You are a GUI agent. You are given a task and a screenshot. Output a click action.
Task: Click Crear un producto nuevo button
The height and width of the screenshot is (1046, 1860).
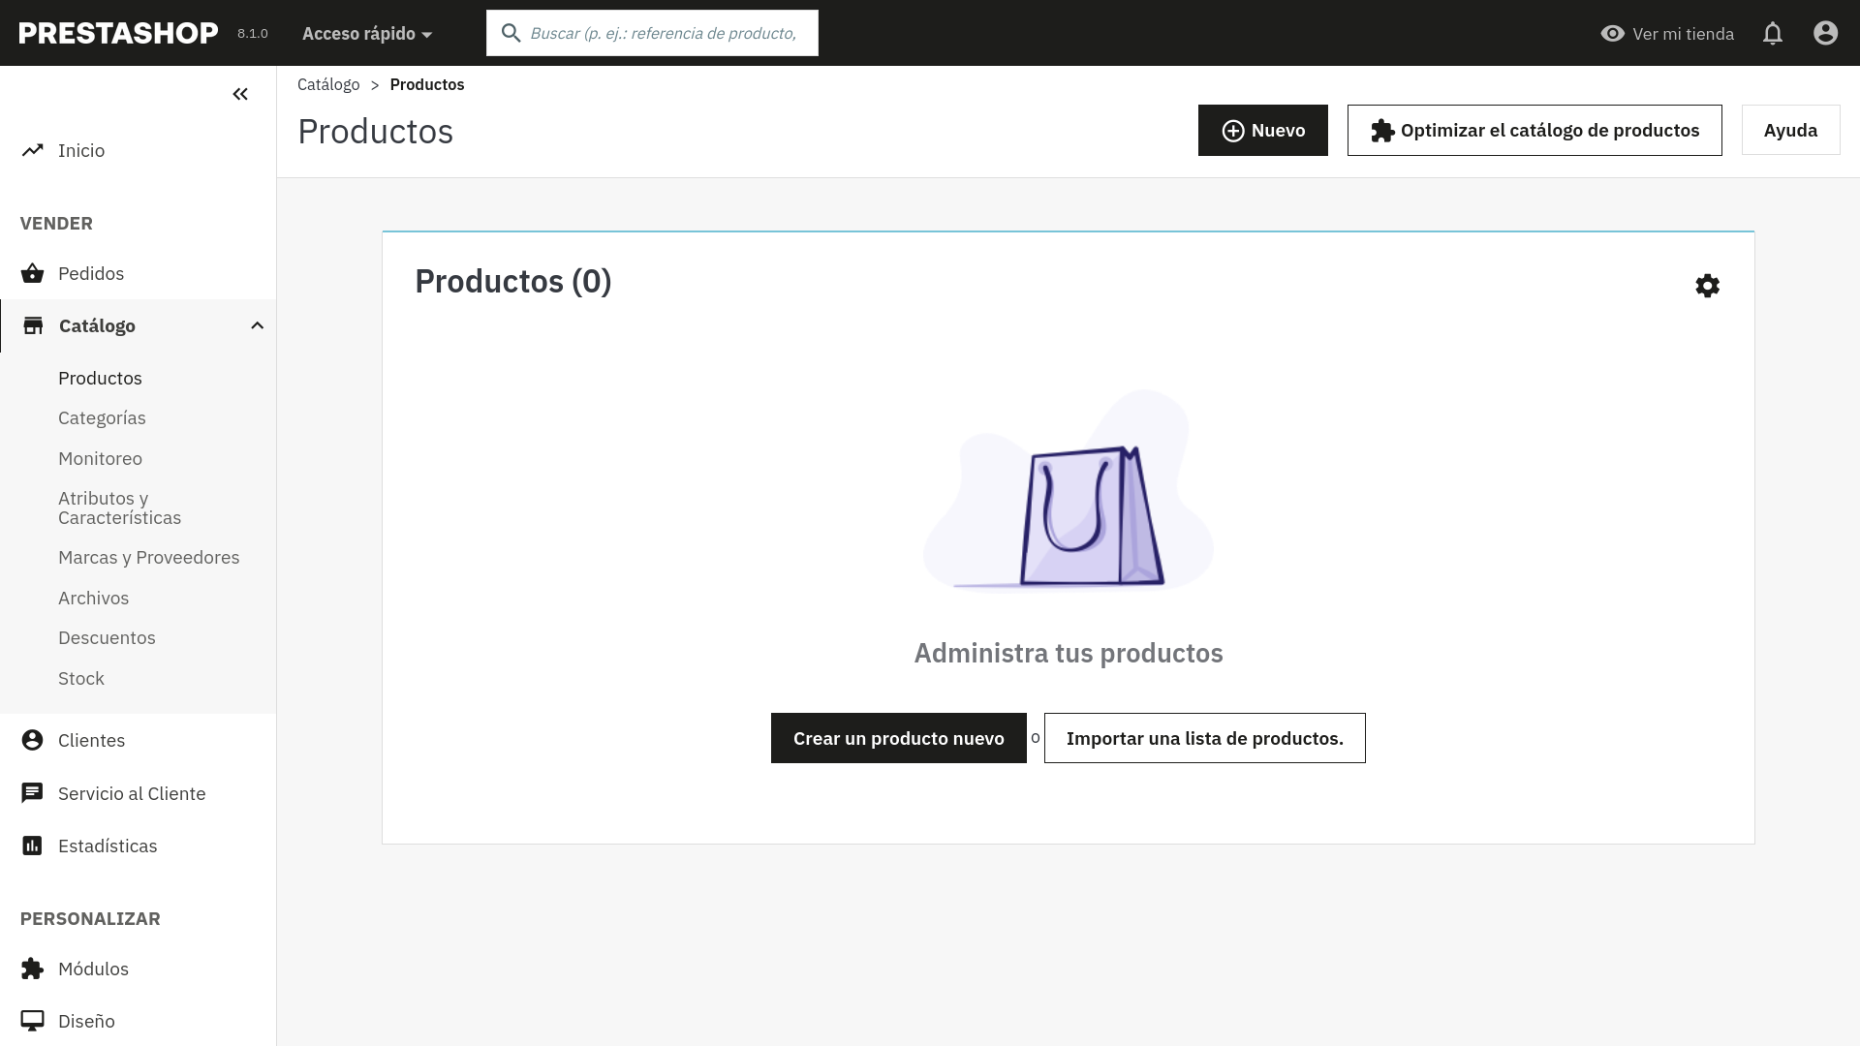click(x=898, y=738)
